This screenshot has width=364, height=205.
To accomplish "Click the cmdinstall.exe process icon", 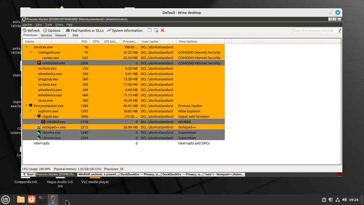I will click(39, 63).
